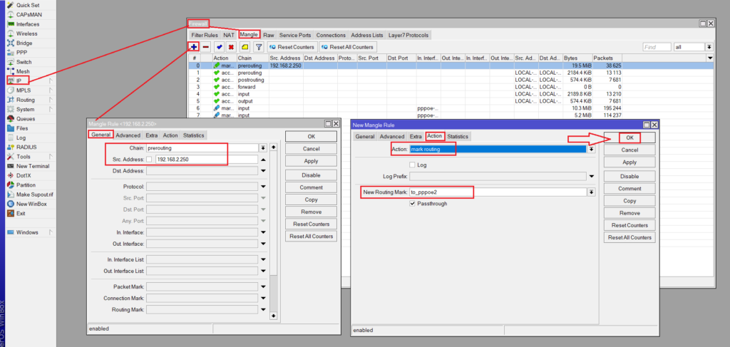The image size is (730, 347).
Task: Toggle the invert checkbox beside Src. Address
Action: (x=149, y=160)
